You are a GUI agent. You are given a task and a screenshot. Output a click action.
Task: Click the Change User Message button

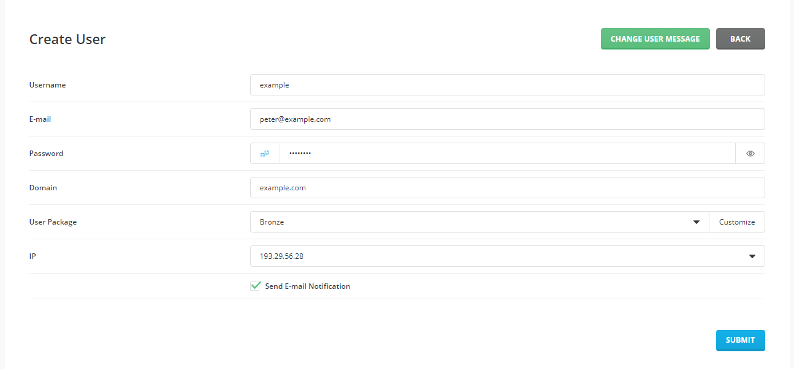click(655, 39)
